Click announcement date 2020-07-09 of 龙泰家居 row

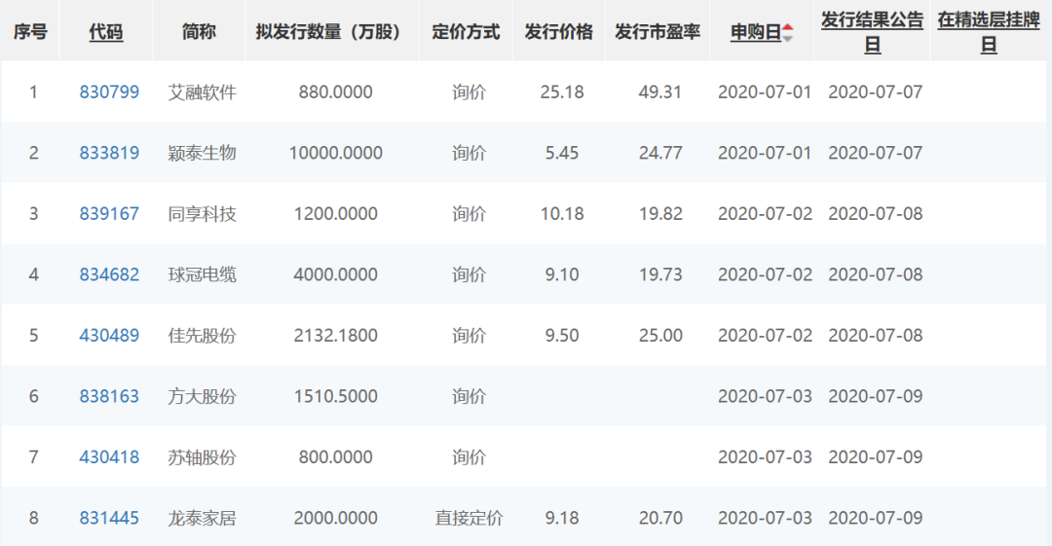pos(876,518)
